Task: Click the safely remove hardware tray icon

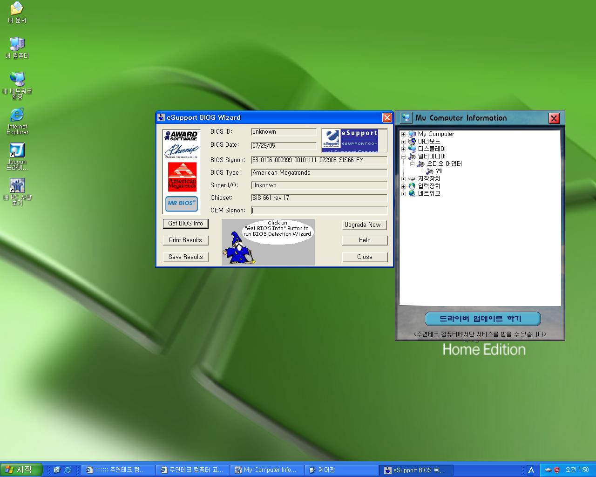Action: tap(548, 470)
